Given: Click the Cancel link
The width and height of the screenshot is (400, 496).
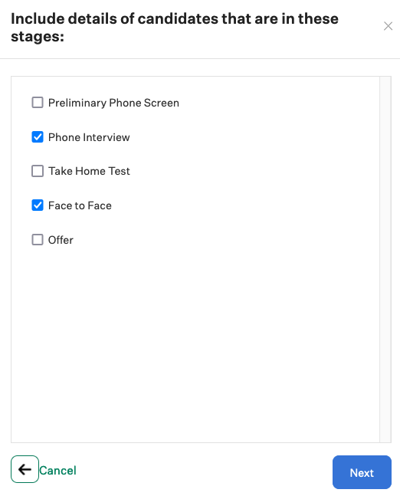Looking at the screenshot, I should coord(57,471).
